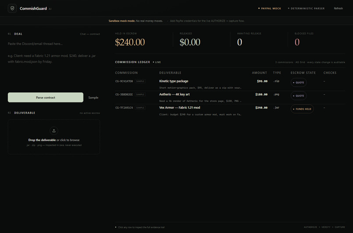Click the CommishGuard title text

(33, 8)
